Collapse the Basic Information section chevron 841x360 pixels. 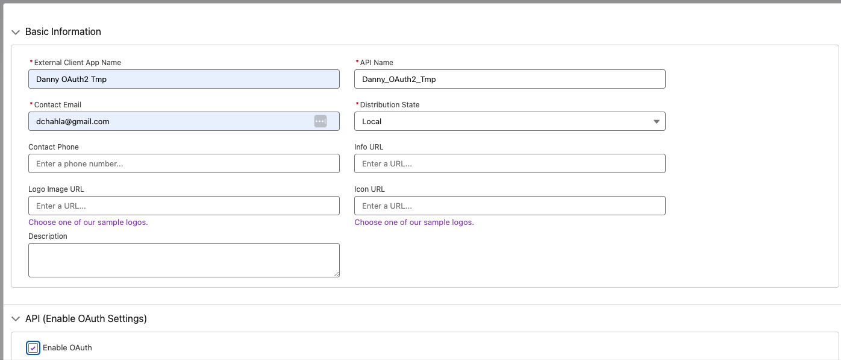coord(16,32)
